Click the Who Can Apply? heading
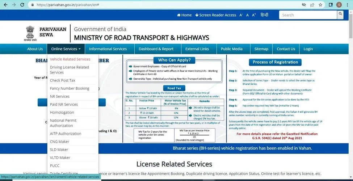Viewport: 353px width, 181px height. [x=174, y=60]
